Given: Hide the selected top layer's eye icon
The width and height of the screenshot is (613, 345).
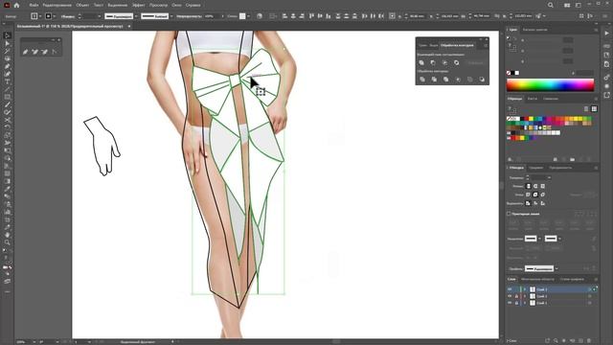Looking at the screenshot, I should coord(510,289).
